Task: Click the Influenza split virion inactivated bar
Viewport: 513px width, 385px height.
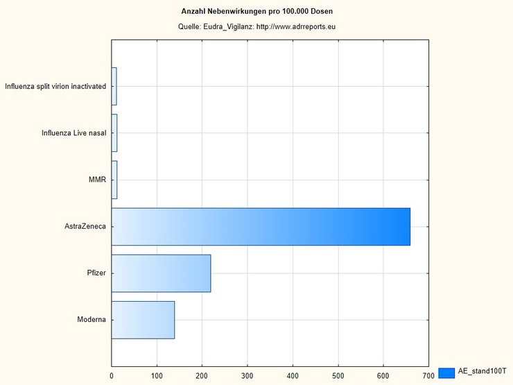Action: [x=114, y=87]
